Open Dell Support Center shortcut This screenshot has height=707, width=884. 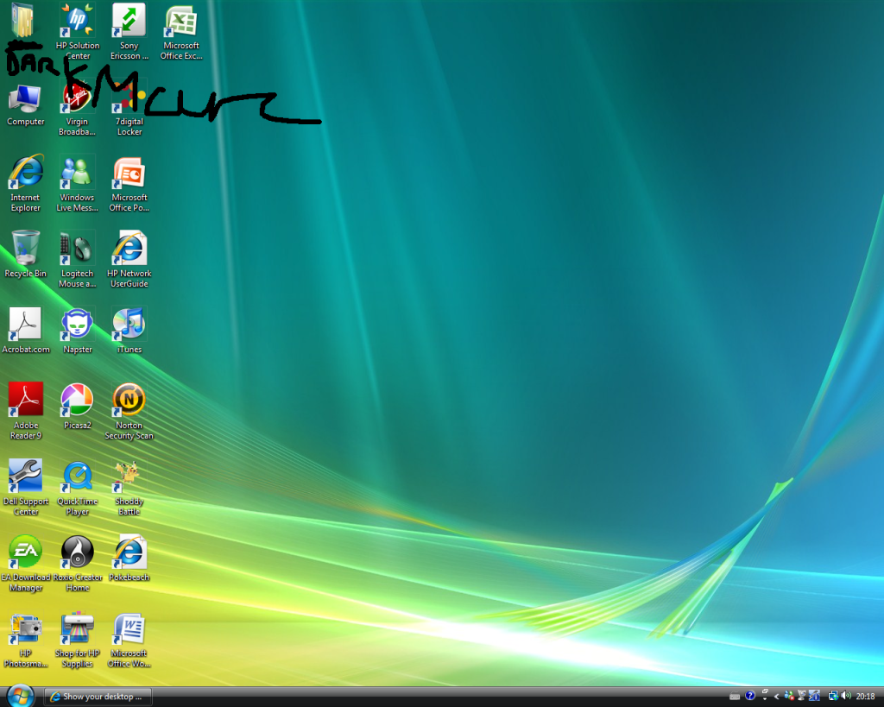click(25, 487)
